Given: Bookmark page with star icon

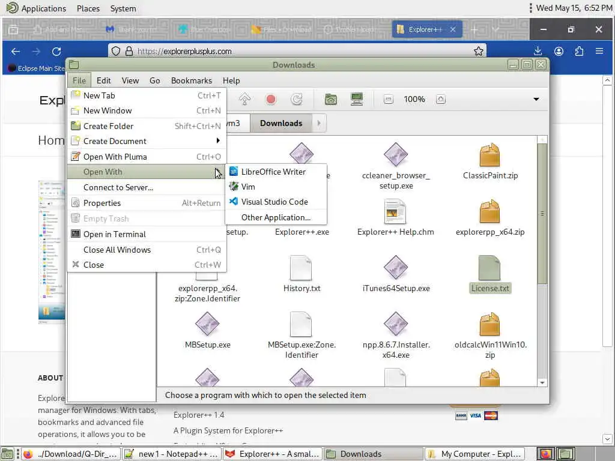Looking at the screenshot, I should click(478, 51).
